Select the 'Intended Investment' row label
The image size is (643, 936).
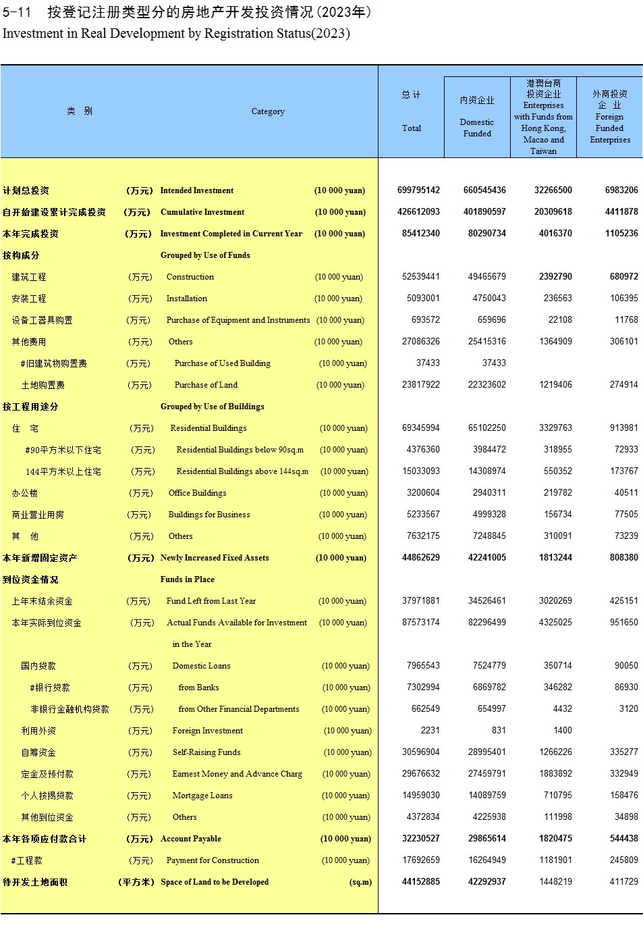pyautogui.click(x=197, y=190)
